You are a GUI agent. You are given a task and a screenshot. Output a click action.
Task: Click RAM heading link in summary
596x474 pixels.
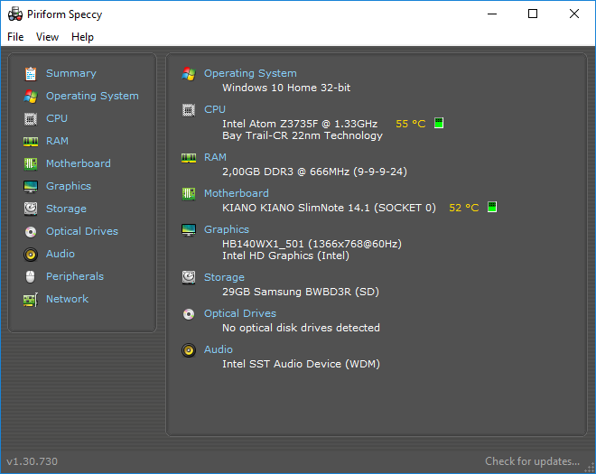point(215,157)
